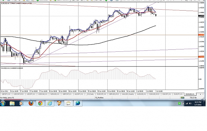Open the network signal tray icon

(186, 103)
